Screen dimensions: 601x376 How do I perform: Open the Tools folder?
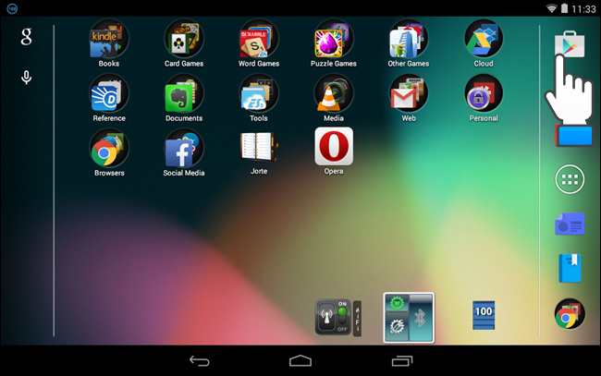click(259, 93)
